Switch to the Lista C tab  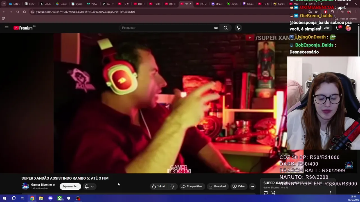click(x=14, y=4)
